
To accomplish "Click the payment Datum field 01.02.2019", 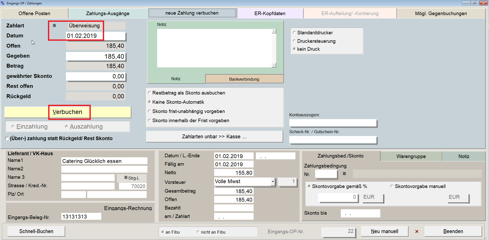I will tap(96, 36).
